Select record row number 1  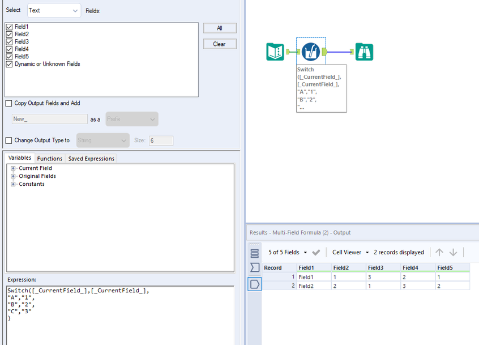click(x=279, y=277)
